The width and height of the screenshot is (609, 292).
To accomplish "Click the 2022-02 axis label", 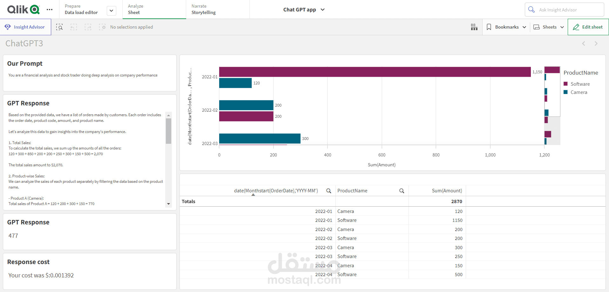I will [x=210, y=110].
